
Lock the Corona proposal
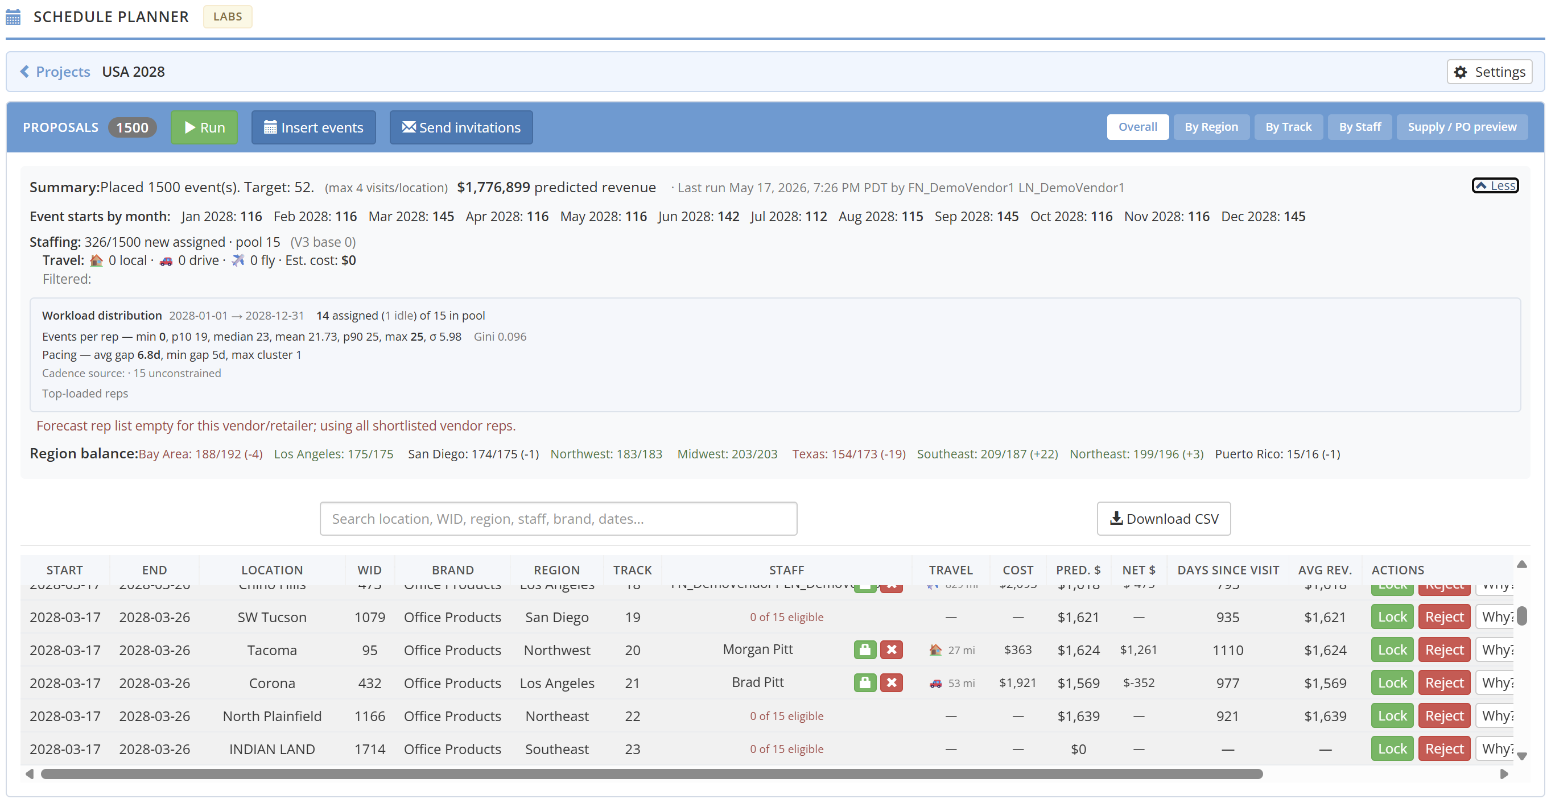pos(1392,682)
